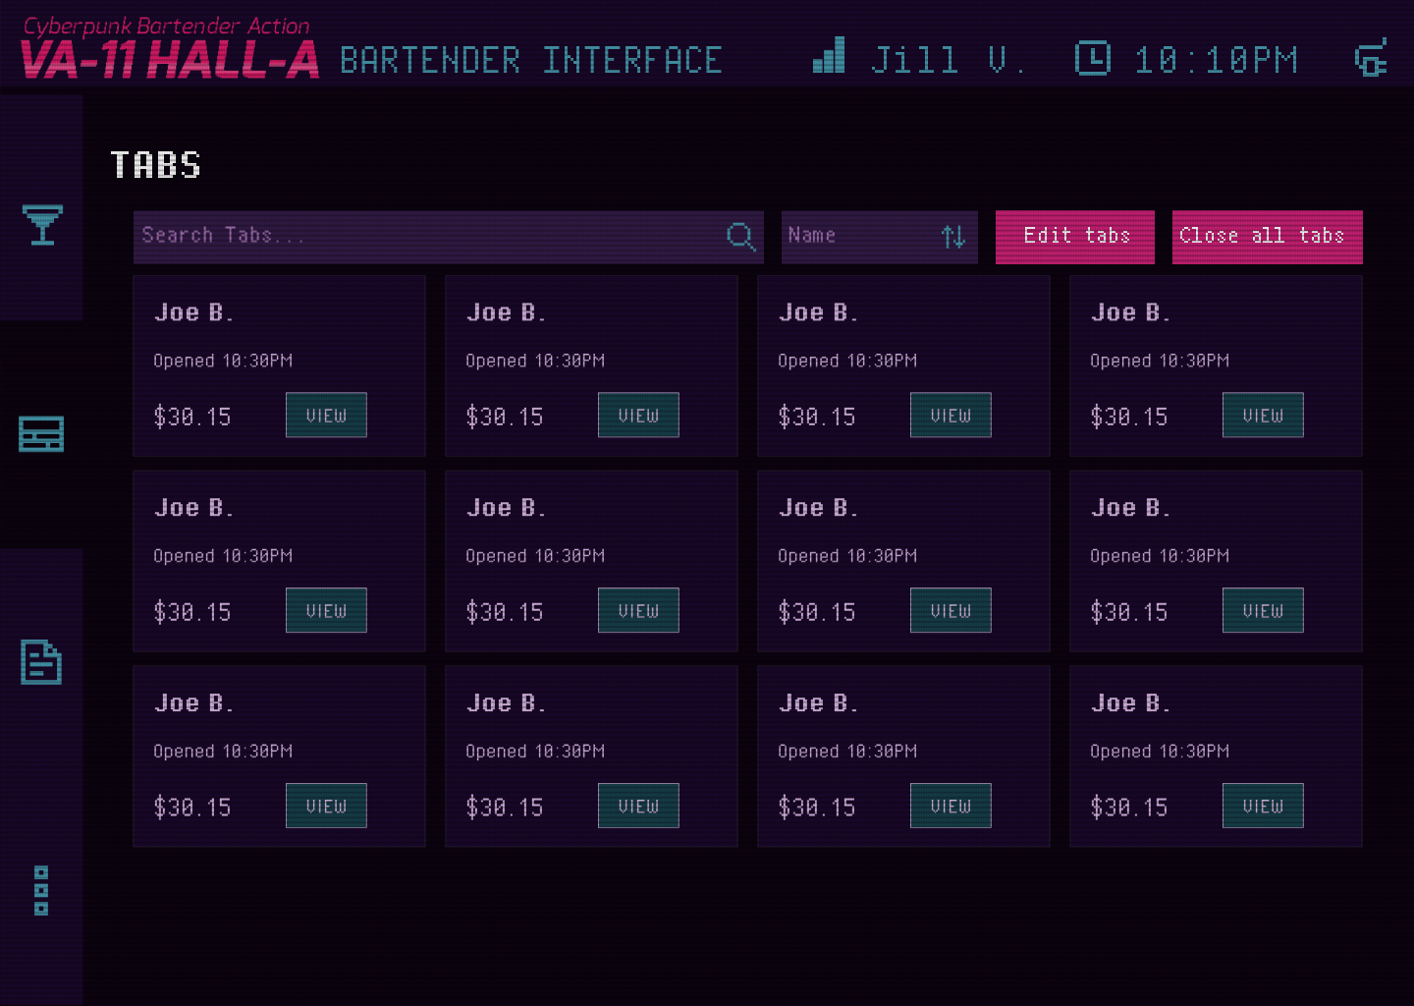Select the tabs grid icon in sidebar
Viewport: 1414px width, 1006px height.
point(41,433)
